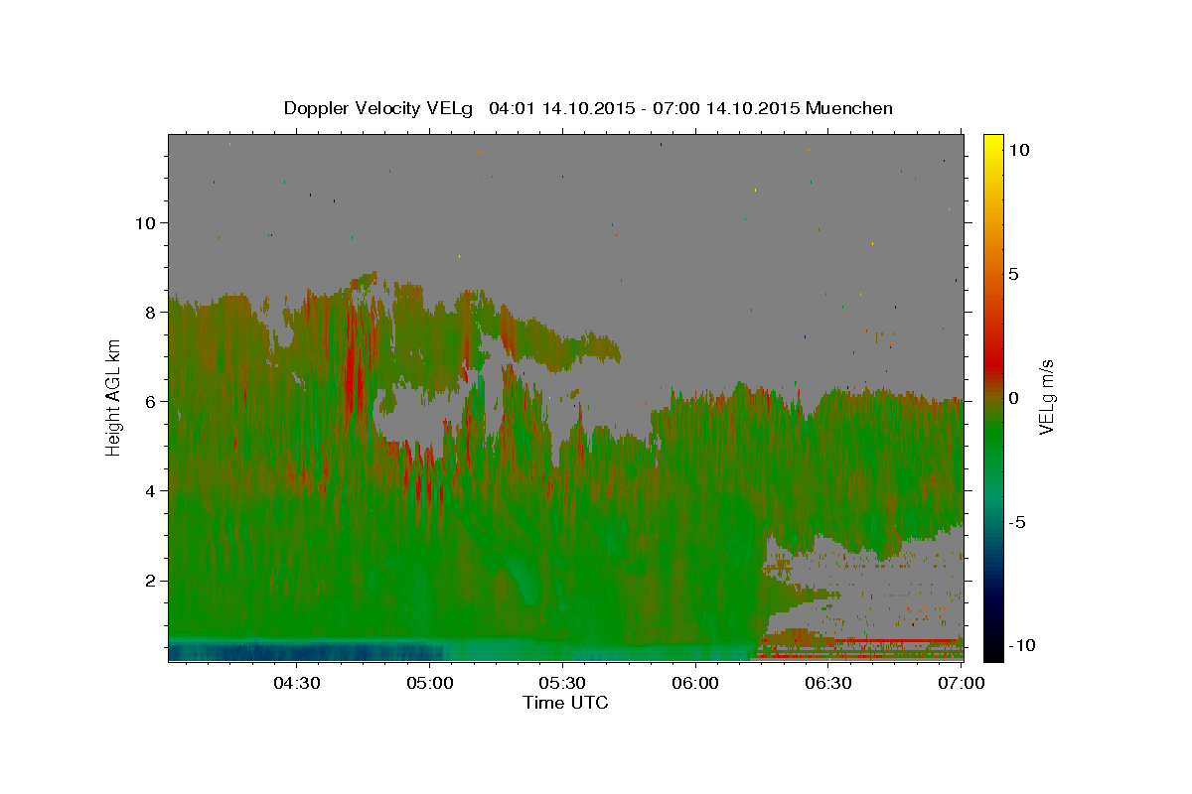Click the height axis label '4'

pos(149,490)
